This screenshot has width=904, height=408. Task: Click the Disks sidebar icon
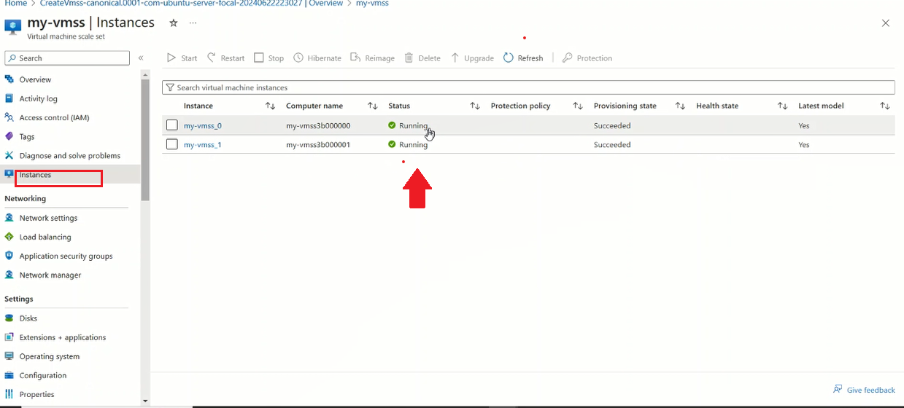9,318
